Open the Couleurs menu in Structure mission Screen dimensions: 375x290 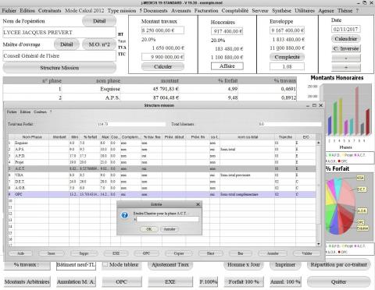pyautogui.click(x=40, y=111)
